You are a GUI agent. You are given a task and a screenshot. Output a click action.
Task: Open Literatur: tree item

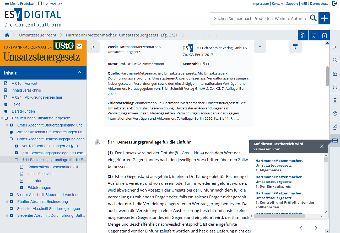[35, 181]
